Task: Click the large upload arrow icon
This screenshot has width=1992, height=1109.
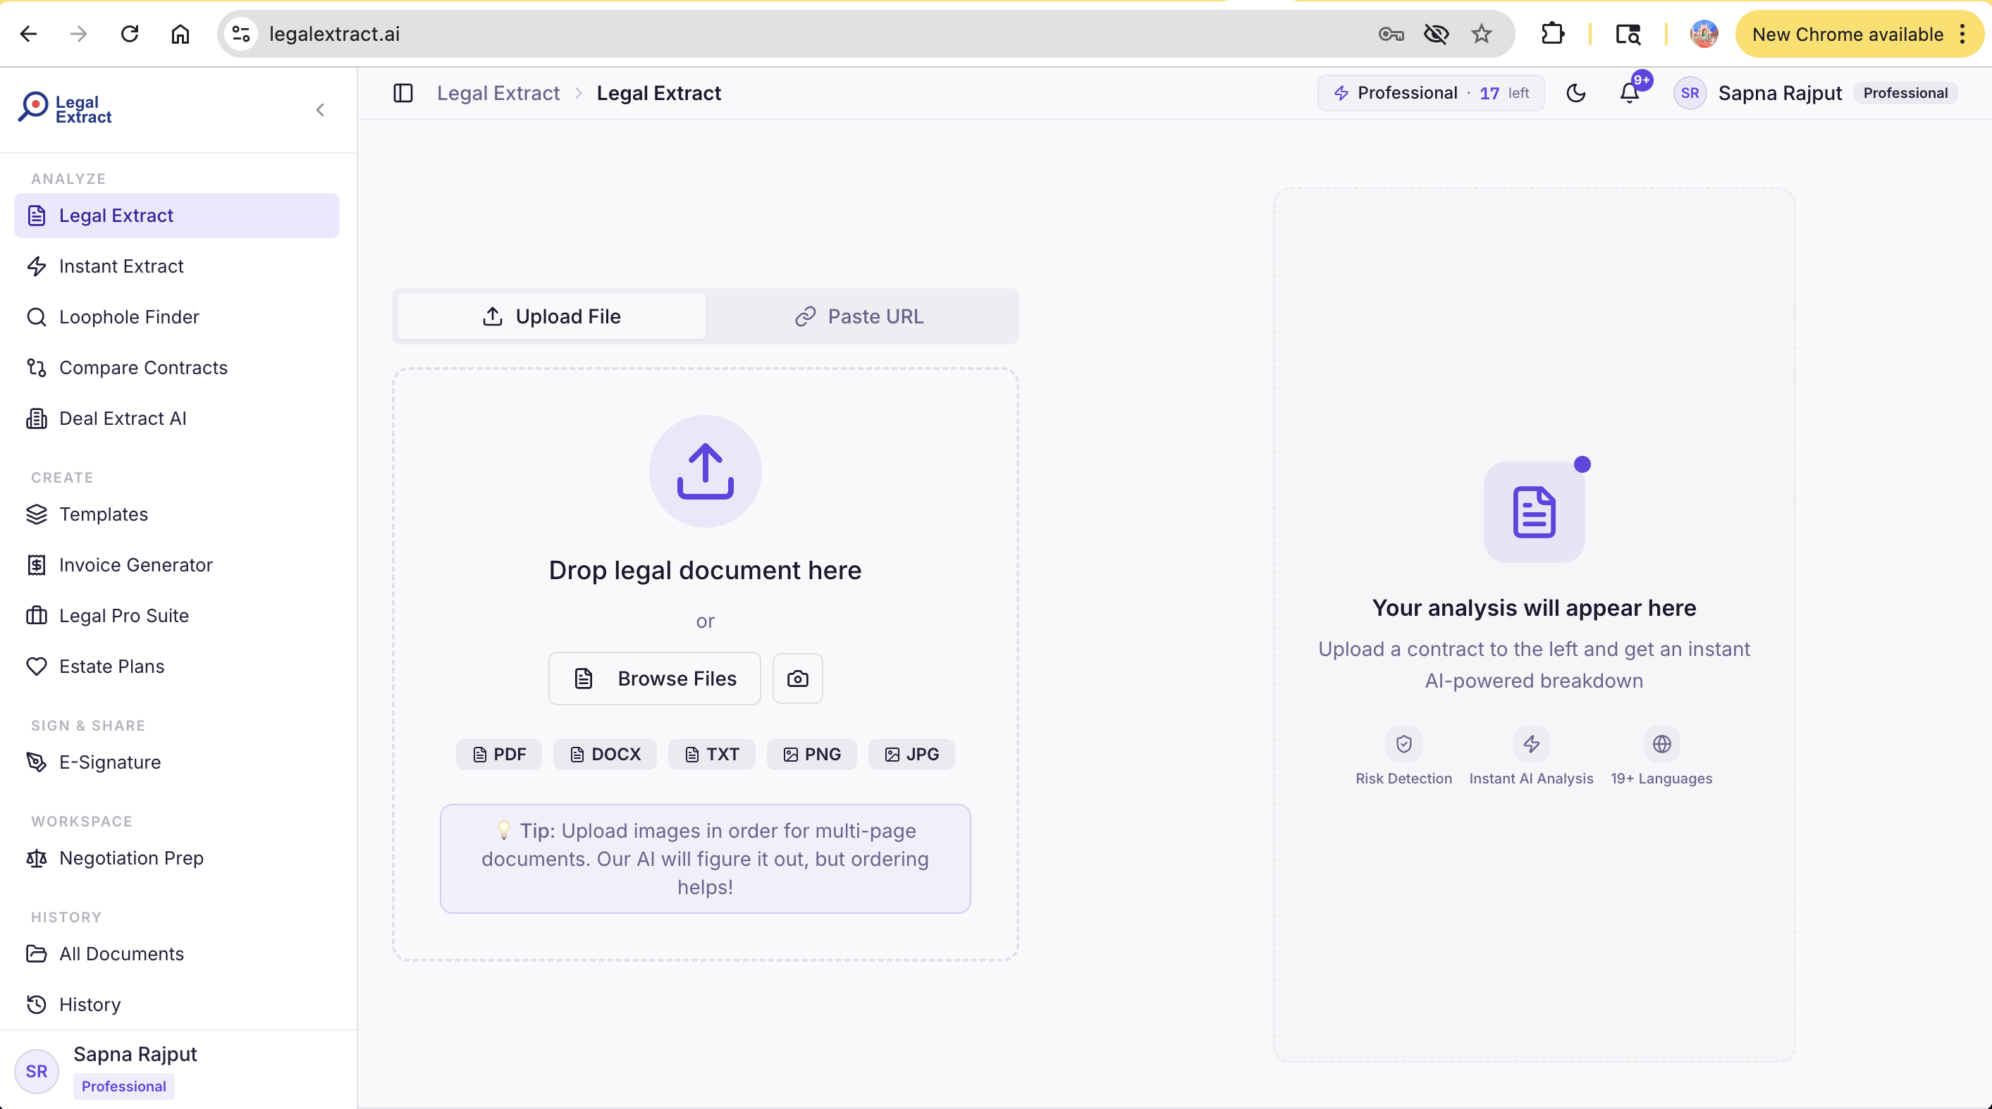Action: (706, 471)
